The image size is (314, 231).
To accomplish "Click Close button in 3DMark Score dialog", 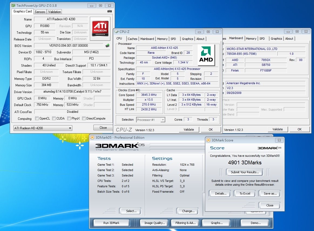I will point(270,205).
